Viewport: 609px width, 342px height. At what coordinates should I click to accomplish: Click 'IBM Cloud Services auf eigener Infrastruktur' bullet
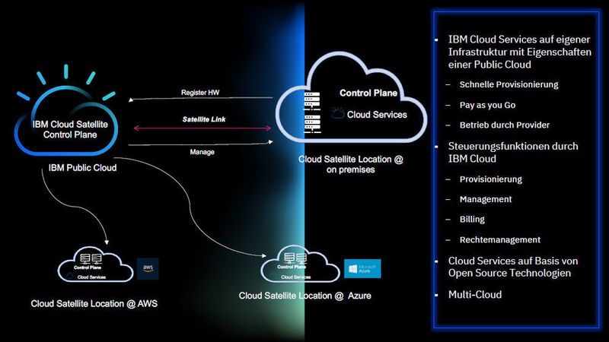pyautogui.click(x=520, y=52)
